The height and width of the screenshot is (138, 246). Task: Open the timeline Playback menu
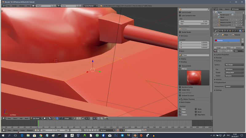pyautogui.click(x=30, y=130)
